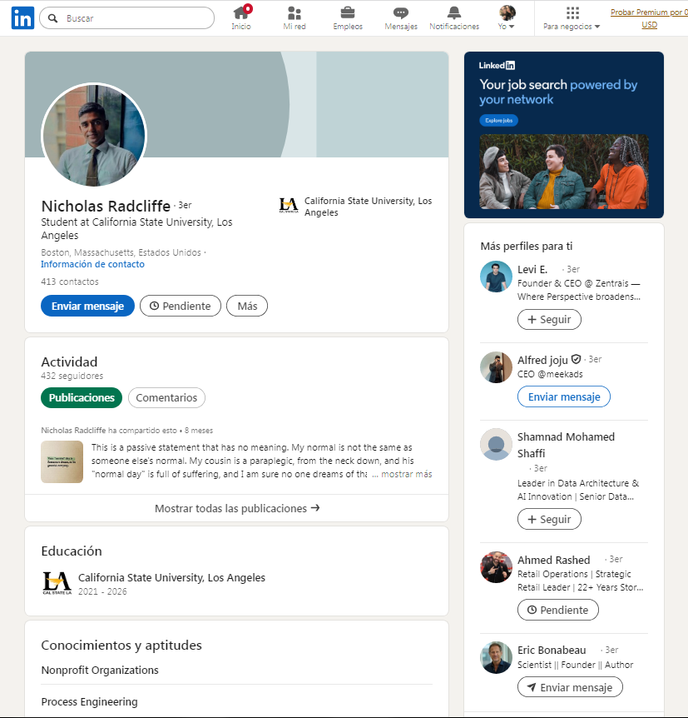Viewport: 688px width, 718px height.
Task: Open Shamnad Mohamed Shaffi's default avatar
Action: (496, 444)
